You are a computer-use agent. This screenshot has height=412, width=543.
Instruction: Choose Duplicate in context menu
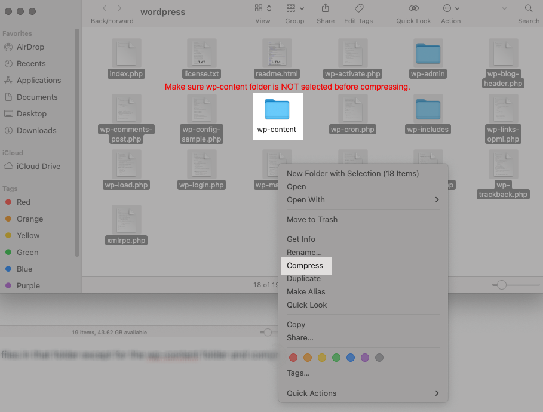pyautogui.click(x=363, y=279)
